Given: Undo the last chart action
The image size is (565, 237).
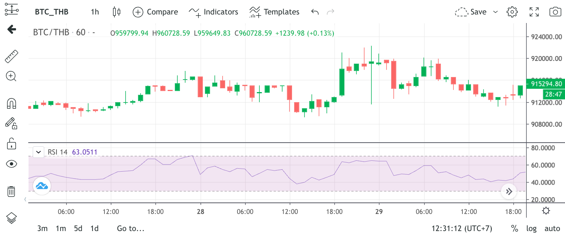Looking at the screenshot, I should [315, 12].
